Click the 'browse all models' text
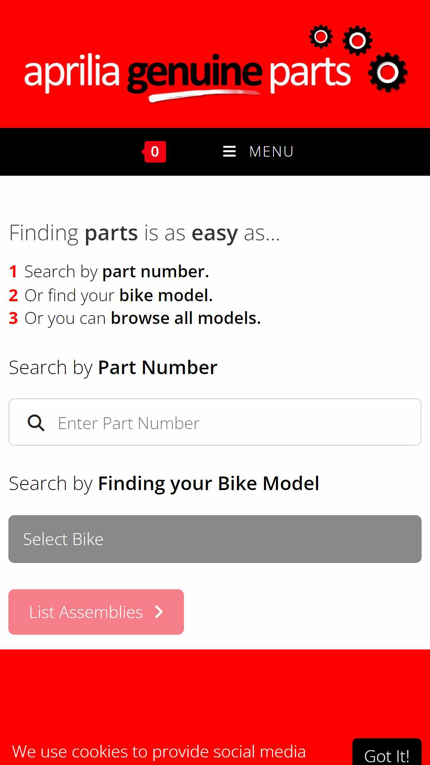This screenshot has width=430, height=765. (x=186, y=318)
